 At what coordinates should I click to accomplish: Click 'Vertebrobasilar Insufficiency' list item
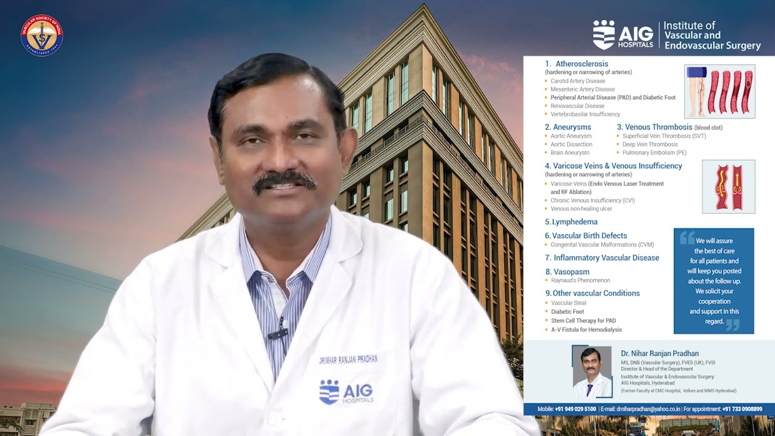(x=585, y=114)
